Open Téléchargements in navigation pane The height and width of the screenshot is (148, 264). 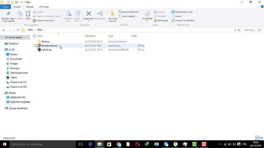coord(19,73)
